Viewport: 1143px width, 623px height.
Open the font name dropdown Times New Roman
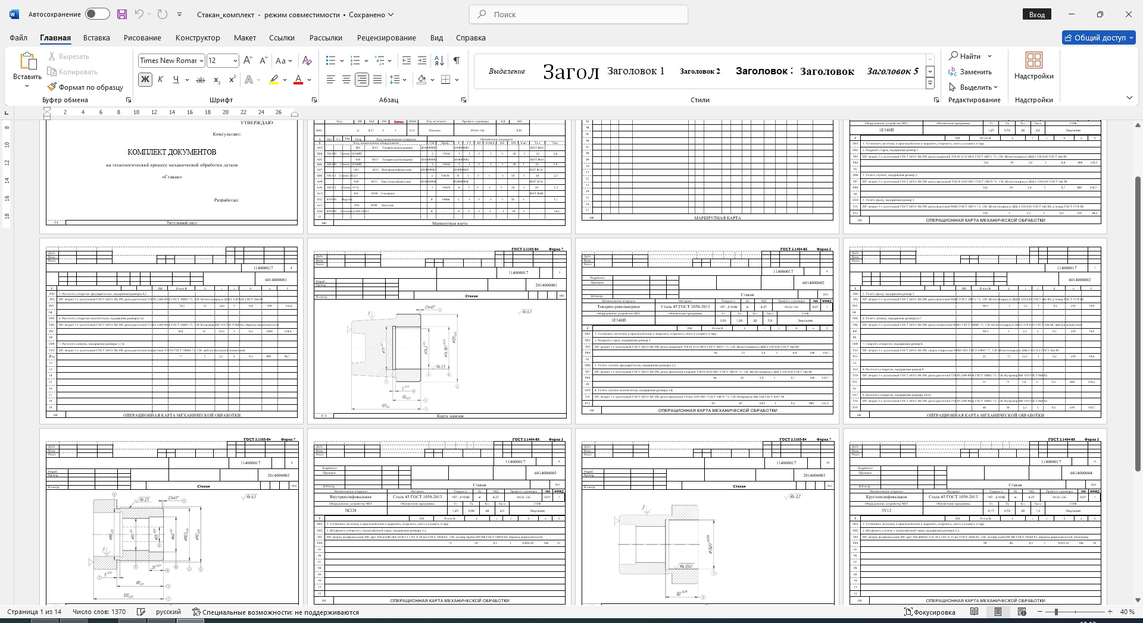(201, 61)
